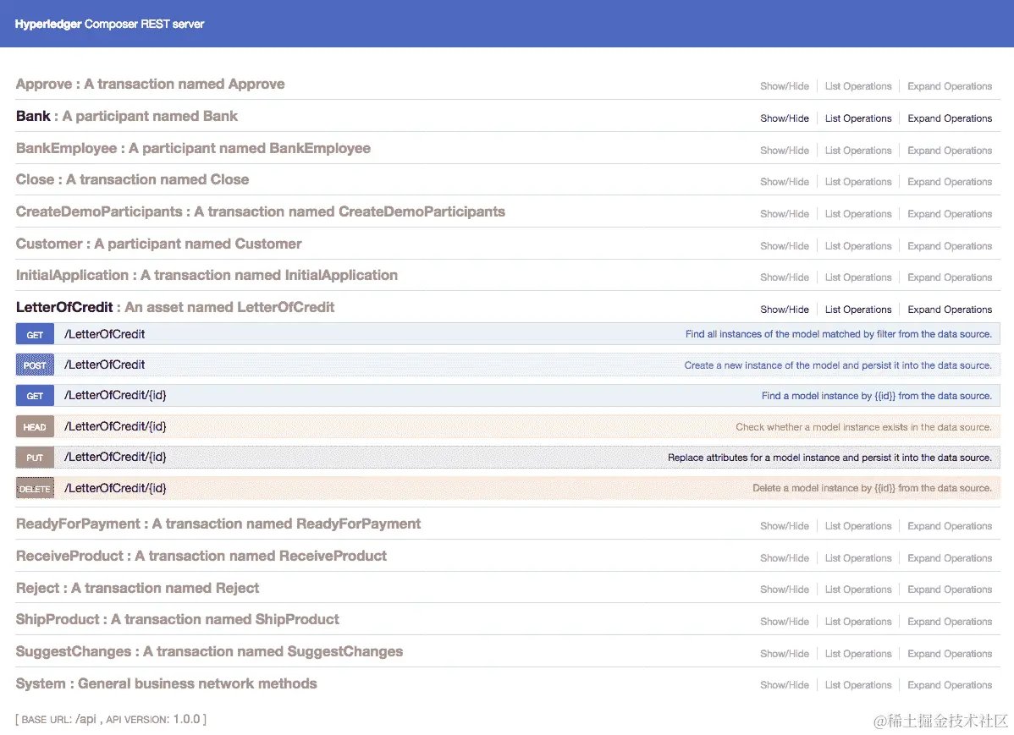Viewport: 1014px width, 735px height.
Task: Click GET badge for /LetterOfCredit list endpoint
Action: click(35, 335)
